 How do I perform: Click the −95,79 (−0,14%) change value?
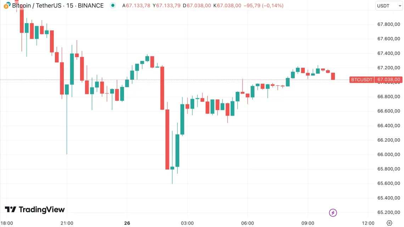click(264, 6)
